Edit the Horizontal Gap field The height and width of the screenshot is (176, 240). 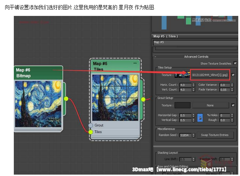coord(185,115)
